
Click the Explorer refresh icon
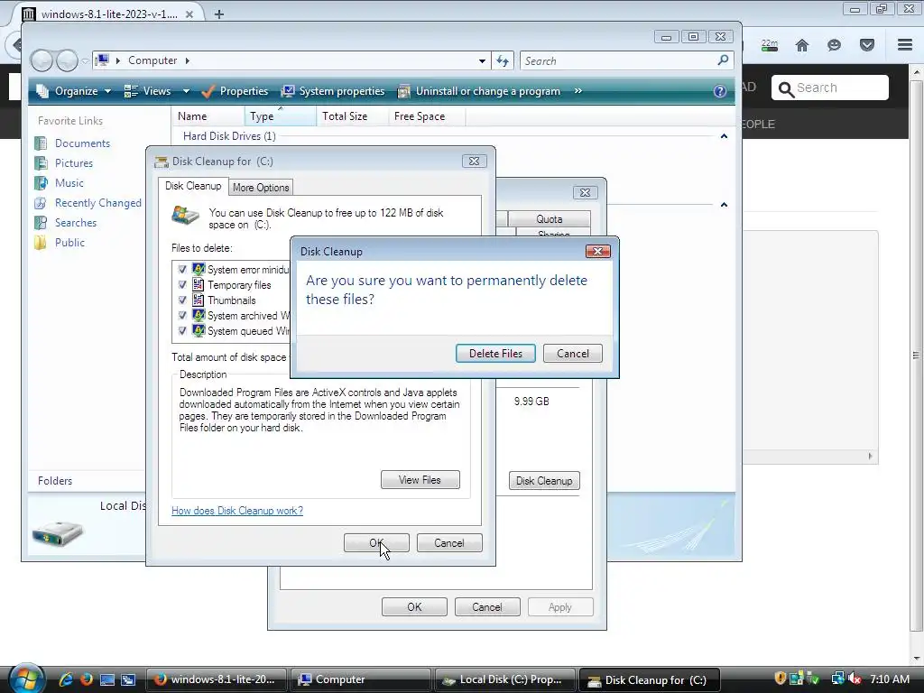(503, 60)
